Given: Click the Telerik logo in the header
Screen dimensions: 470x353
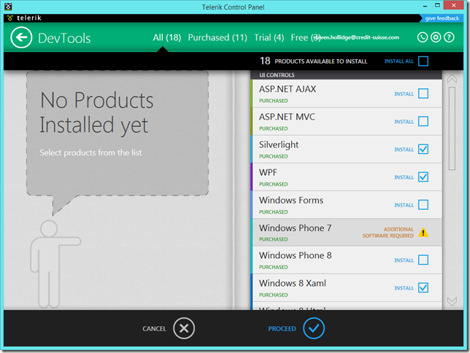Looking at the screenshot, I should tap(24, 18).
